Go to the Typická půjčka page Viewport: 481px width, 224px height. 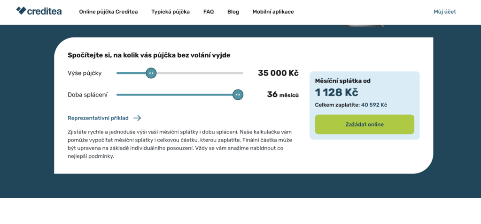pos(171,12)
